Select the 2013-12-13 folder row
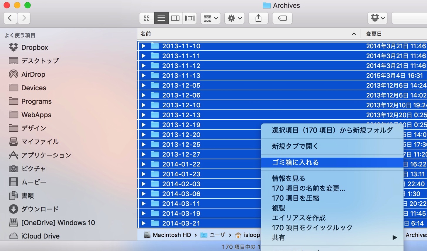The image size is (427, 251). click(282, 115)
